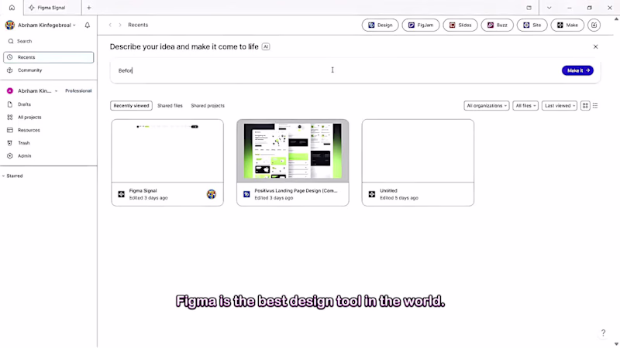Open the All organizations dropdown

pyautogui.click(x=487, y=106)
